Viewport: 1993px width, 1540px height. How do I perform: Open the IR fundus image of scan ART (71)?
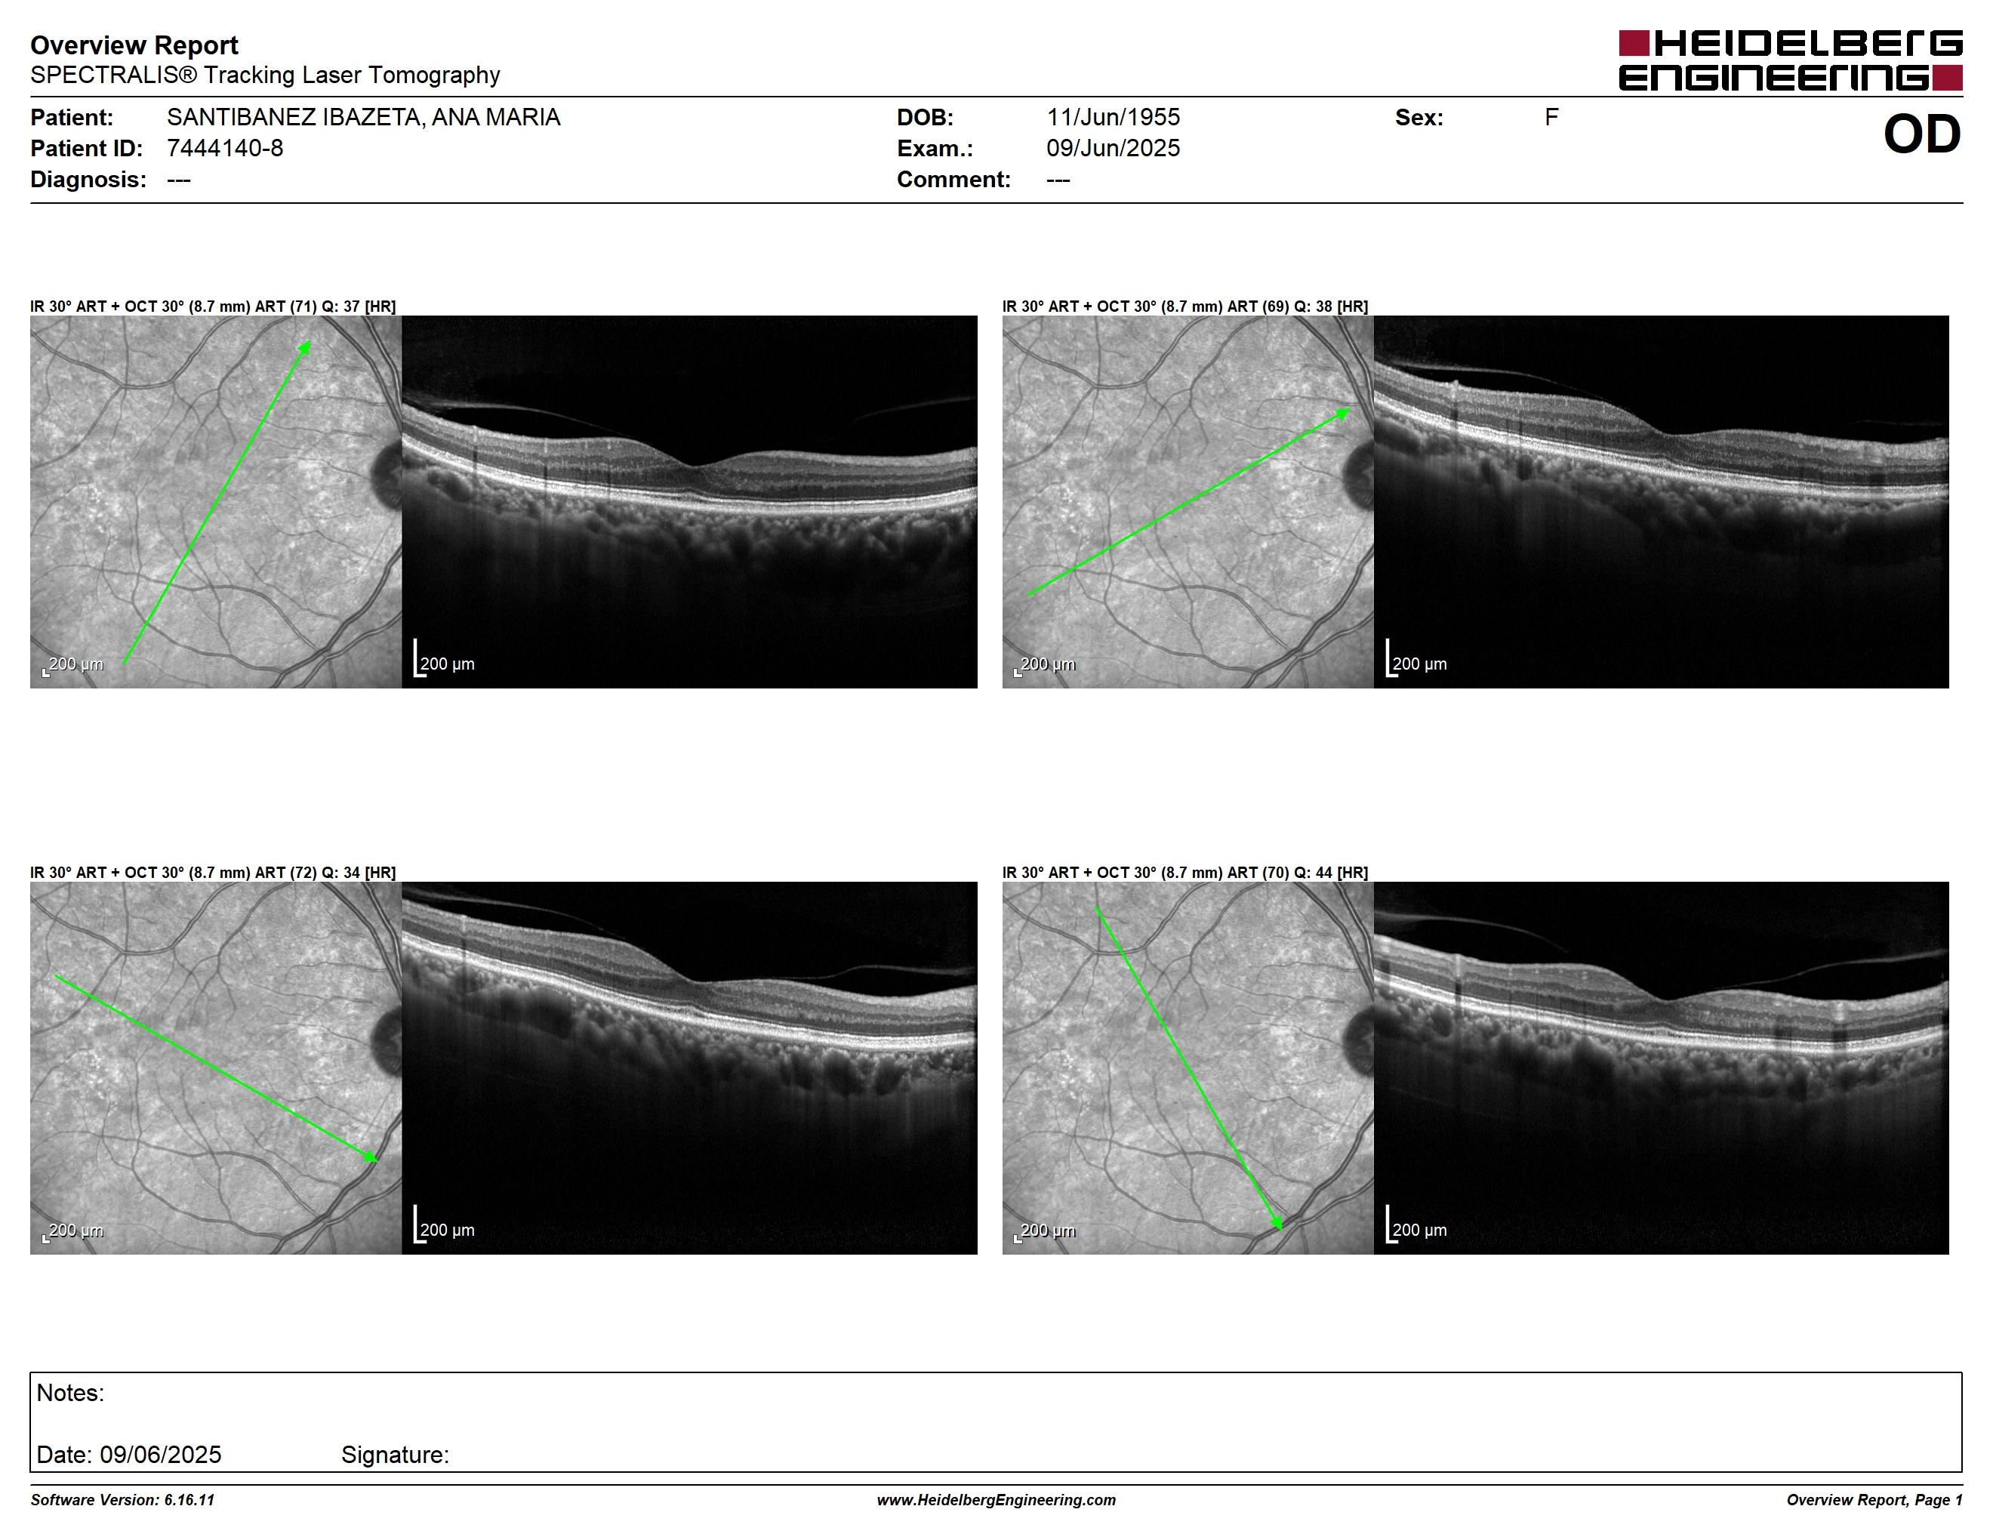point(215,502)
